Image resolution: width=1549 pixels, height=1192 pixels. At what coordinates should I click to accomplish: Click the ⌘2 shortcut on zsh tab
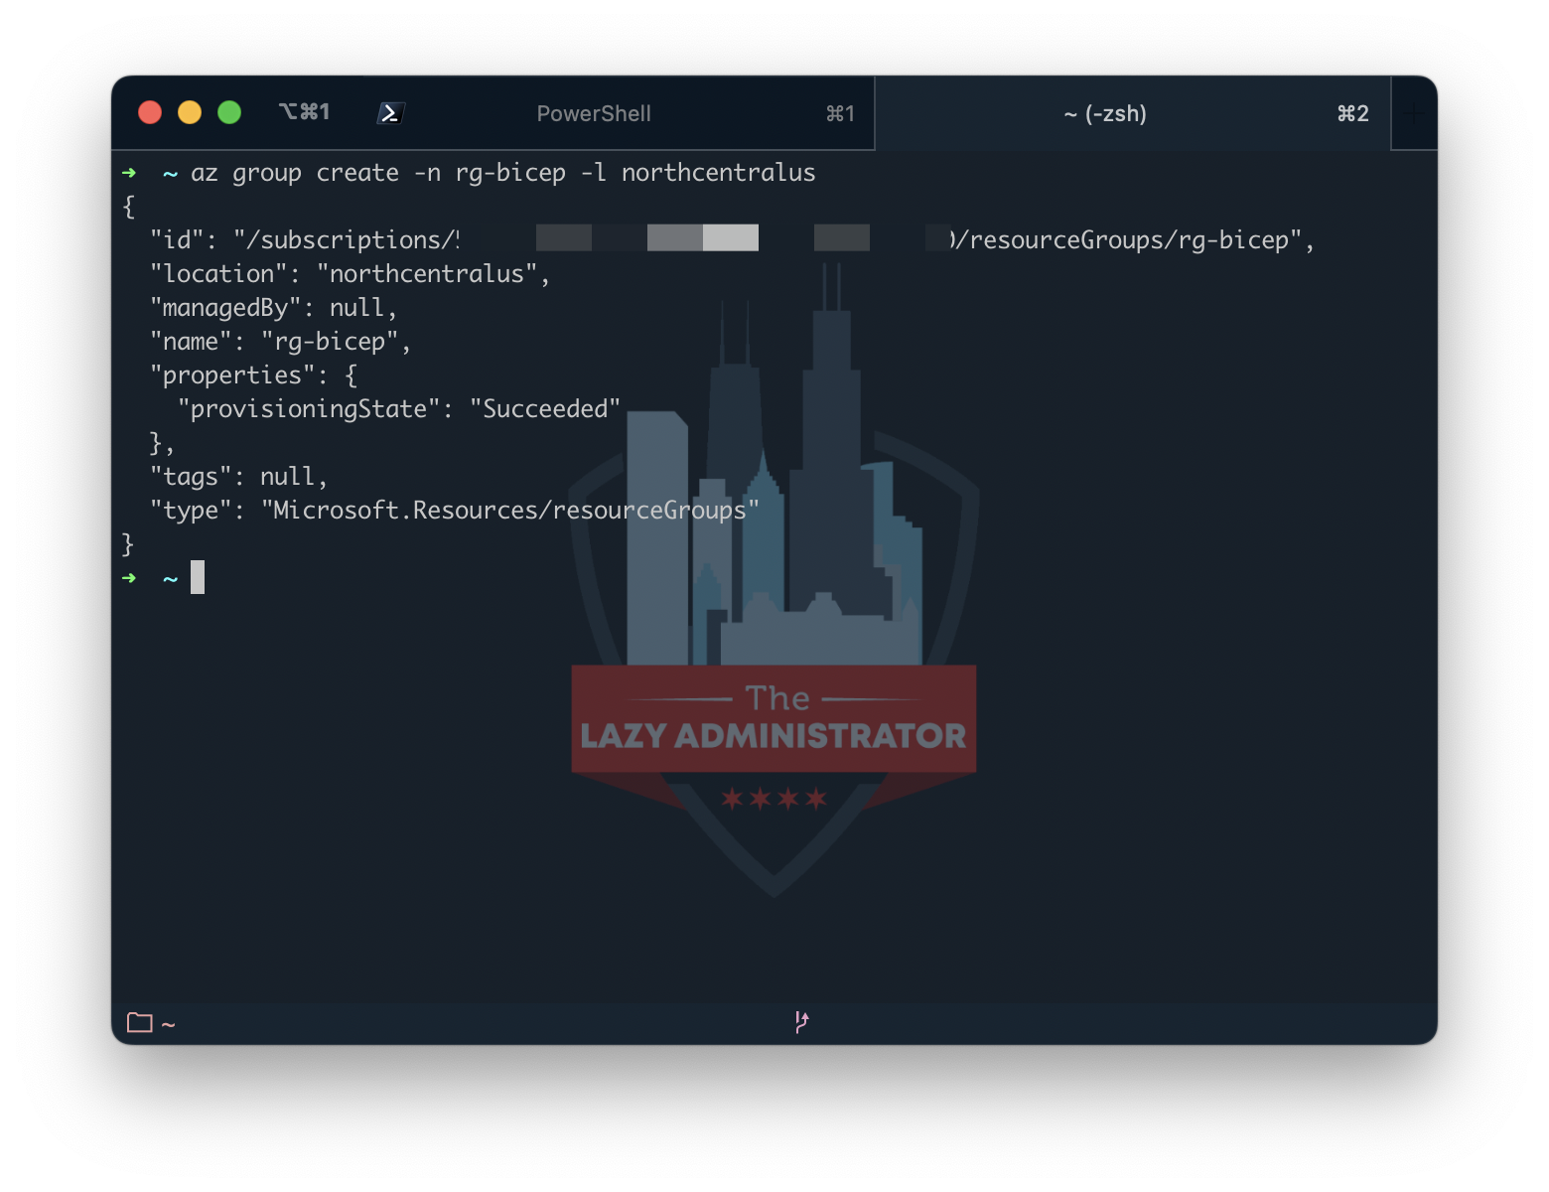[x=1352, y=113]
